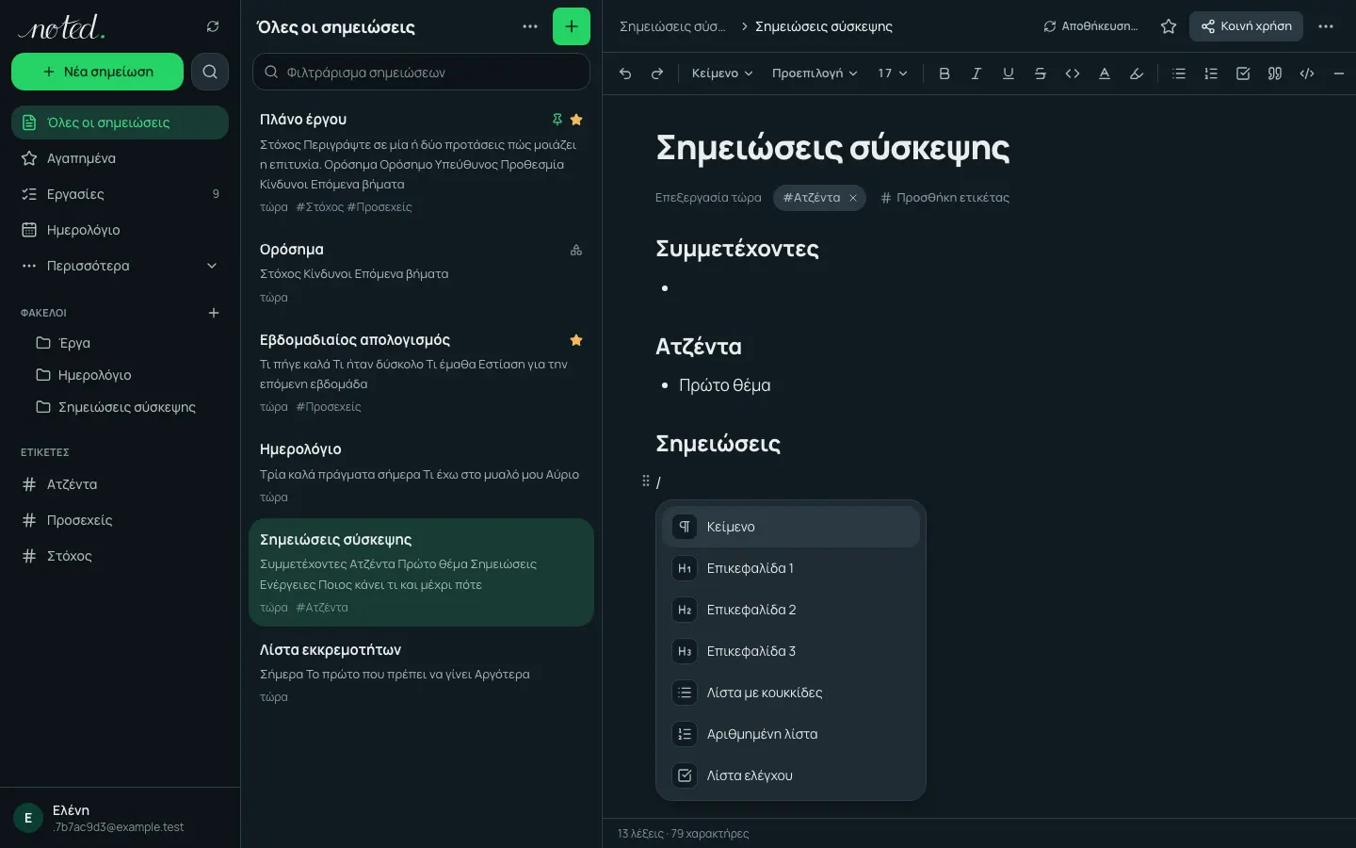The width and height of the screenshot is (1356, 848).
Task: Open the font size 17 dropdown
Action: tap(893, 73)
